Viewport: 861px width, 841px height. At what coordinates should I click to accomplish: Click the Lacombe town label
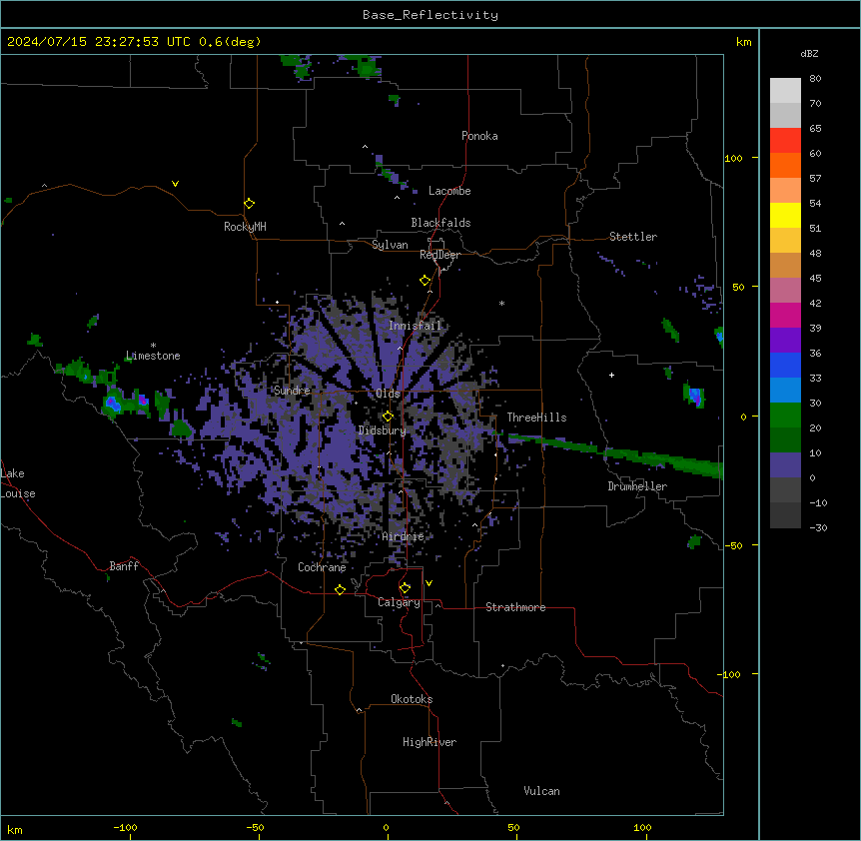coord(449,191)
